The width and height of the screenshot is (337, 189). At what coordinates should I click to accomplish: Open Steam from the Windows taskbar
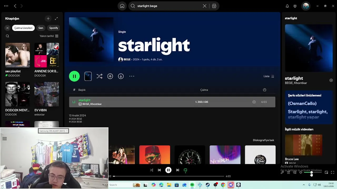(207, 185)
